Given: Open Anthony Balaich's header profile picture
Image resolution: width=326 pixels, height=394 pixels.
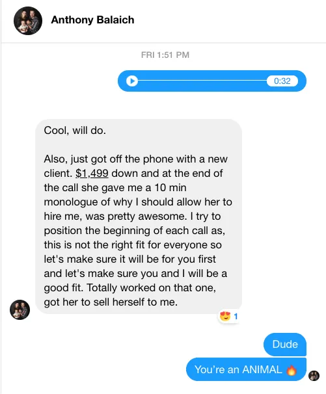Looking at the screenshot, I should click(x=28, y=21).
